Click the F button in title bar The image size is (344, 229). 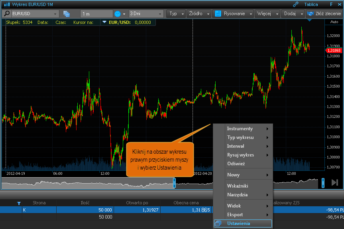click(331, 4)
